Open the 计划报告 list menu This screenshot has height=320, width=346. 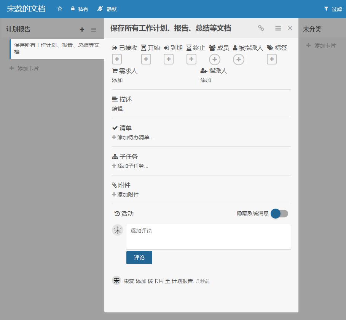[x=94, y=29]
